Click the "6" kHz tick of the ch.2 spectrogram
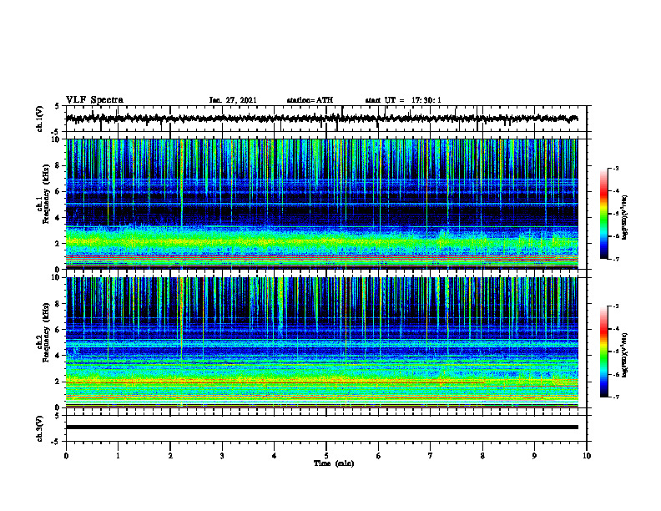This screenshot has width=661, height=511. (58, 330)
